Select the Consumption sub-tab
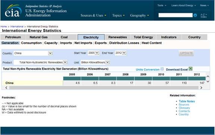 click(31, 43)
